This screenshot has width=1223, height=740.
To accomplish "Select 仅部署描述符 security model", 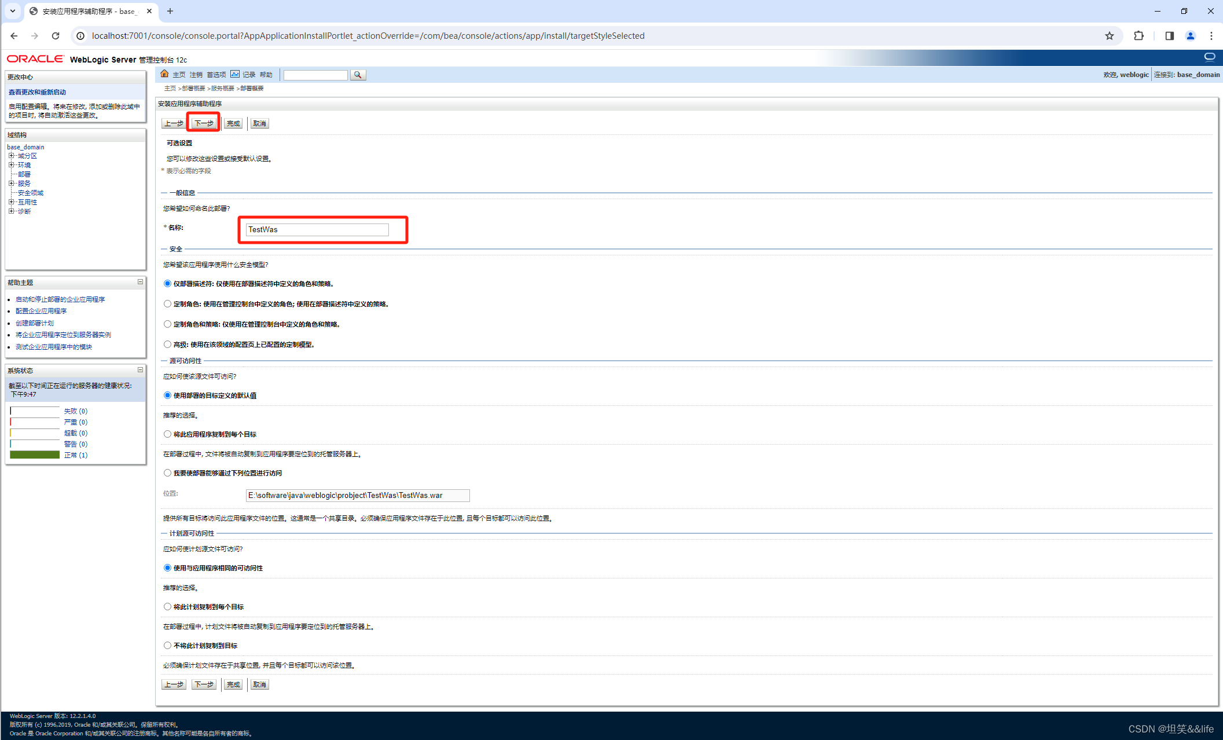I will tap(167, 284).
